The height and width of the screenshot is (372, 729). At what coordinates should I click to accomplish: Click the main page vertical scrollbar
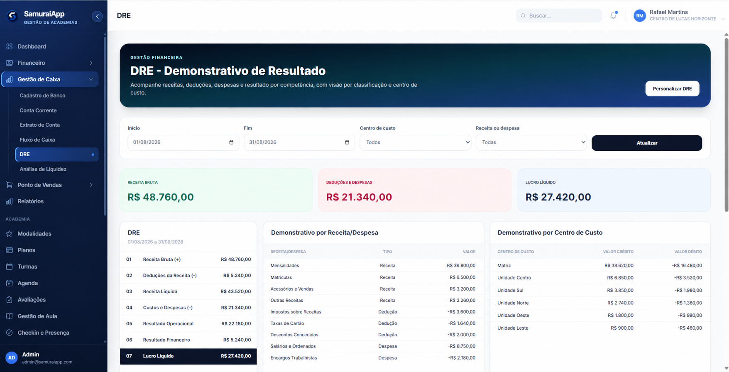[x=726, y=125]
